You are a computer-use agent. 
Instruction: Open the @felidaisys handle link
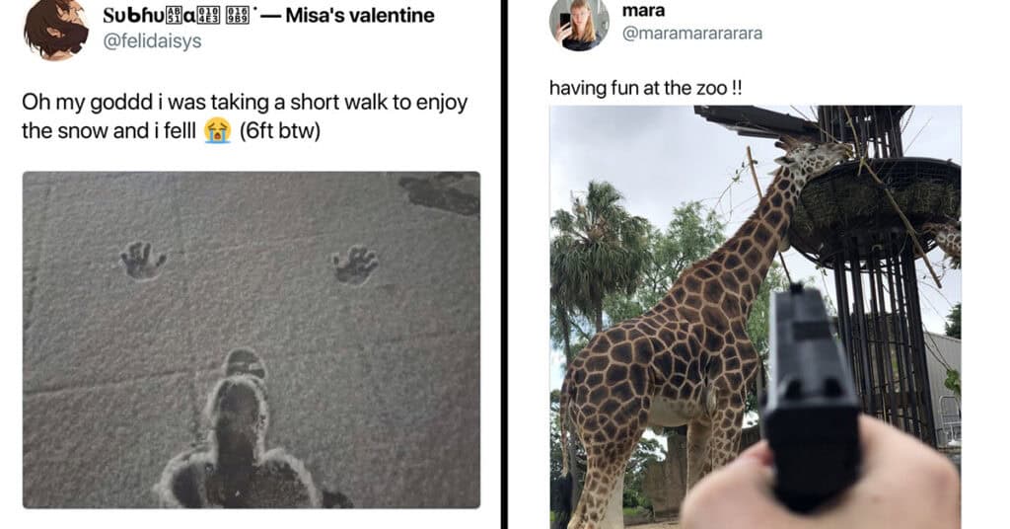[152, 40]
